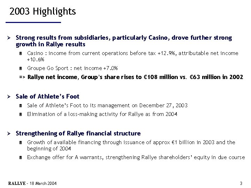Select the 'Rallye net income, Group's share rises' line
Viewport: 251px width, 188px height.
pyautogui.click(x=135, y=77)
